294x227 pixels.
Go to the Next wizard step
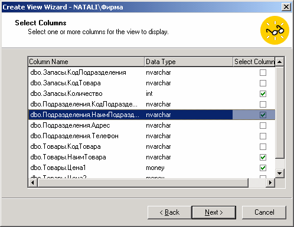pos(214,212)
